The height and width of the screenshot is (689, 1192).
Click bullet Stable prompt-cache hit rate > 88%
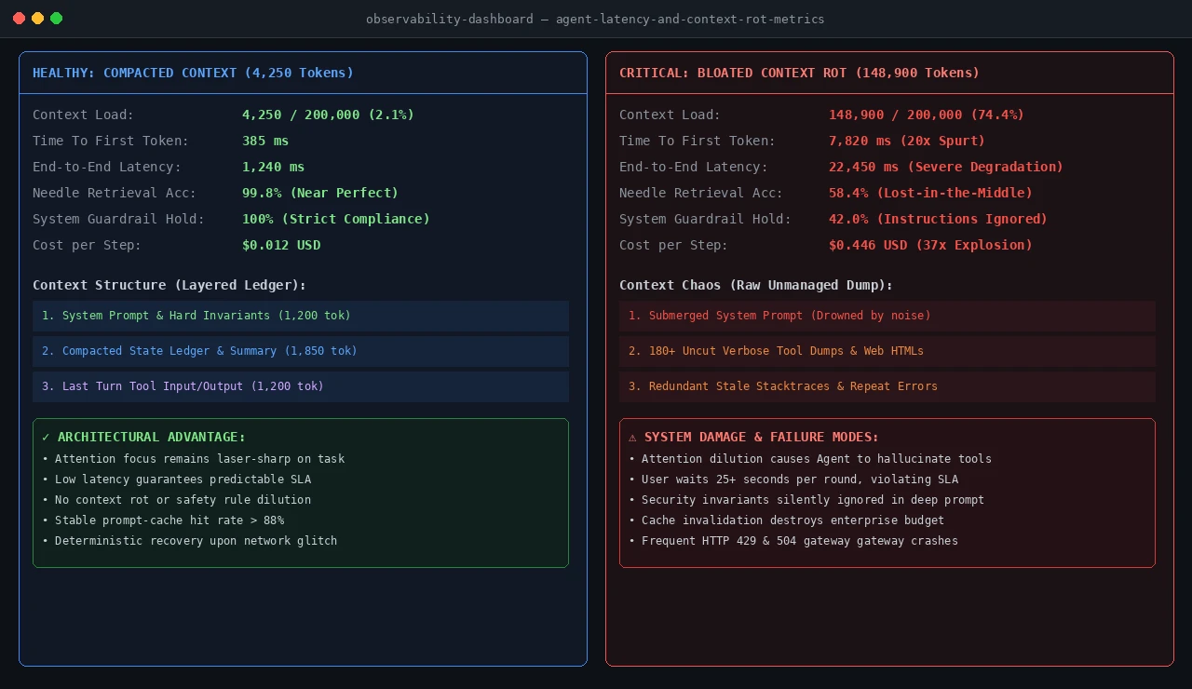pos(163,520)
